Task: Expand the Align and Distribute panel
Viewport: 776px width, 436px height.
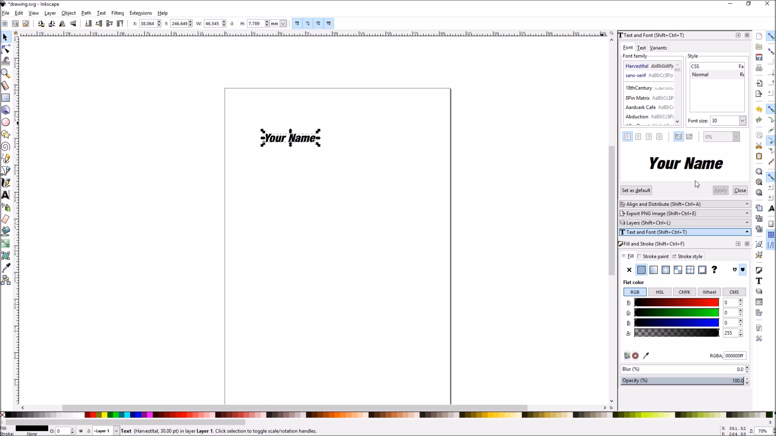Action: tap(685, 204)
